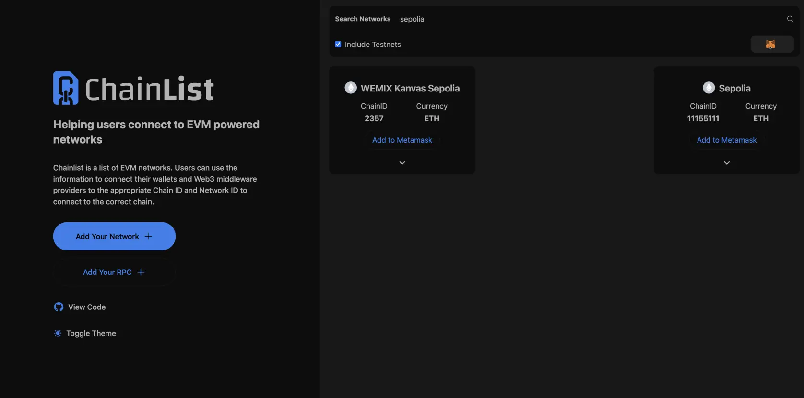Click the Currency label on WEMIX card
Viewport: 804px width, 398px height.
tap(432, 106)
